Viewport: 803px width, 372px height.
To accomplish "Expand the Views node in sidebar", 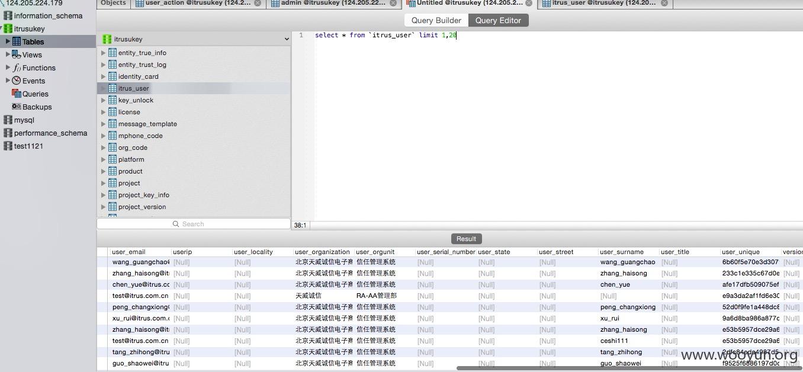I will [8, 54].
